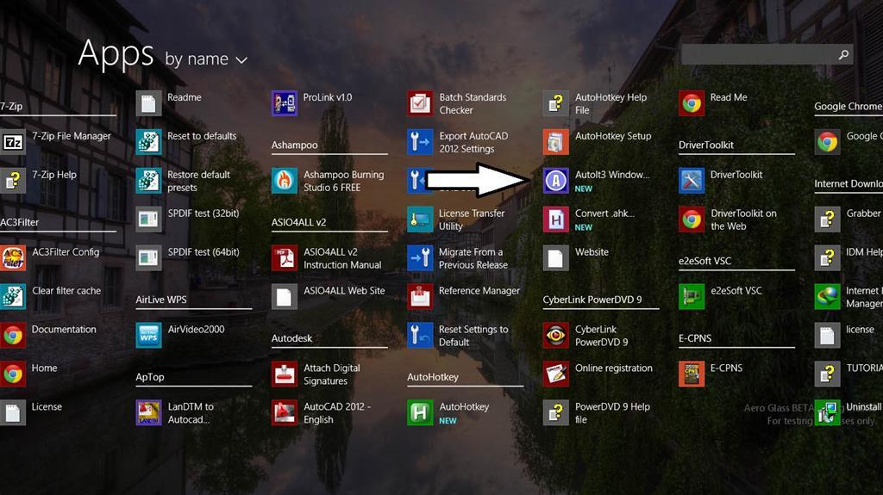Select the AC3Filter group header

(20, 222)
